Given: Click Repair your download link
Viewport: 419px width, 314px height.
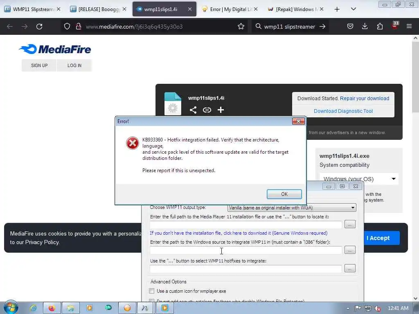Looking at the screenshot, I should [x=365, y=99].
